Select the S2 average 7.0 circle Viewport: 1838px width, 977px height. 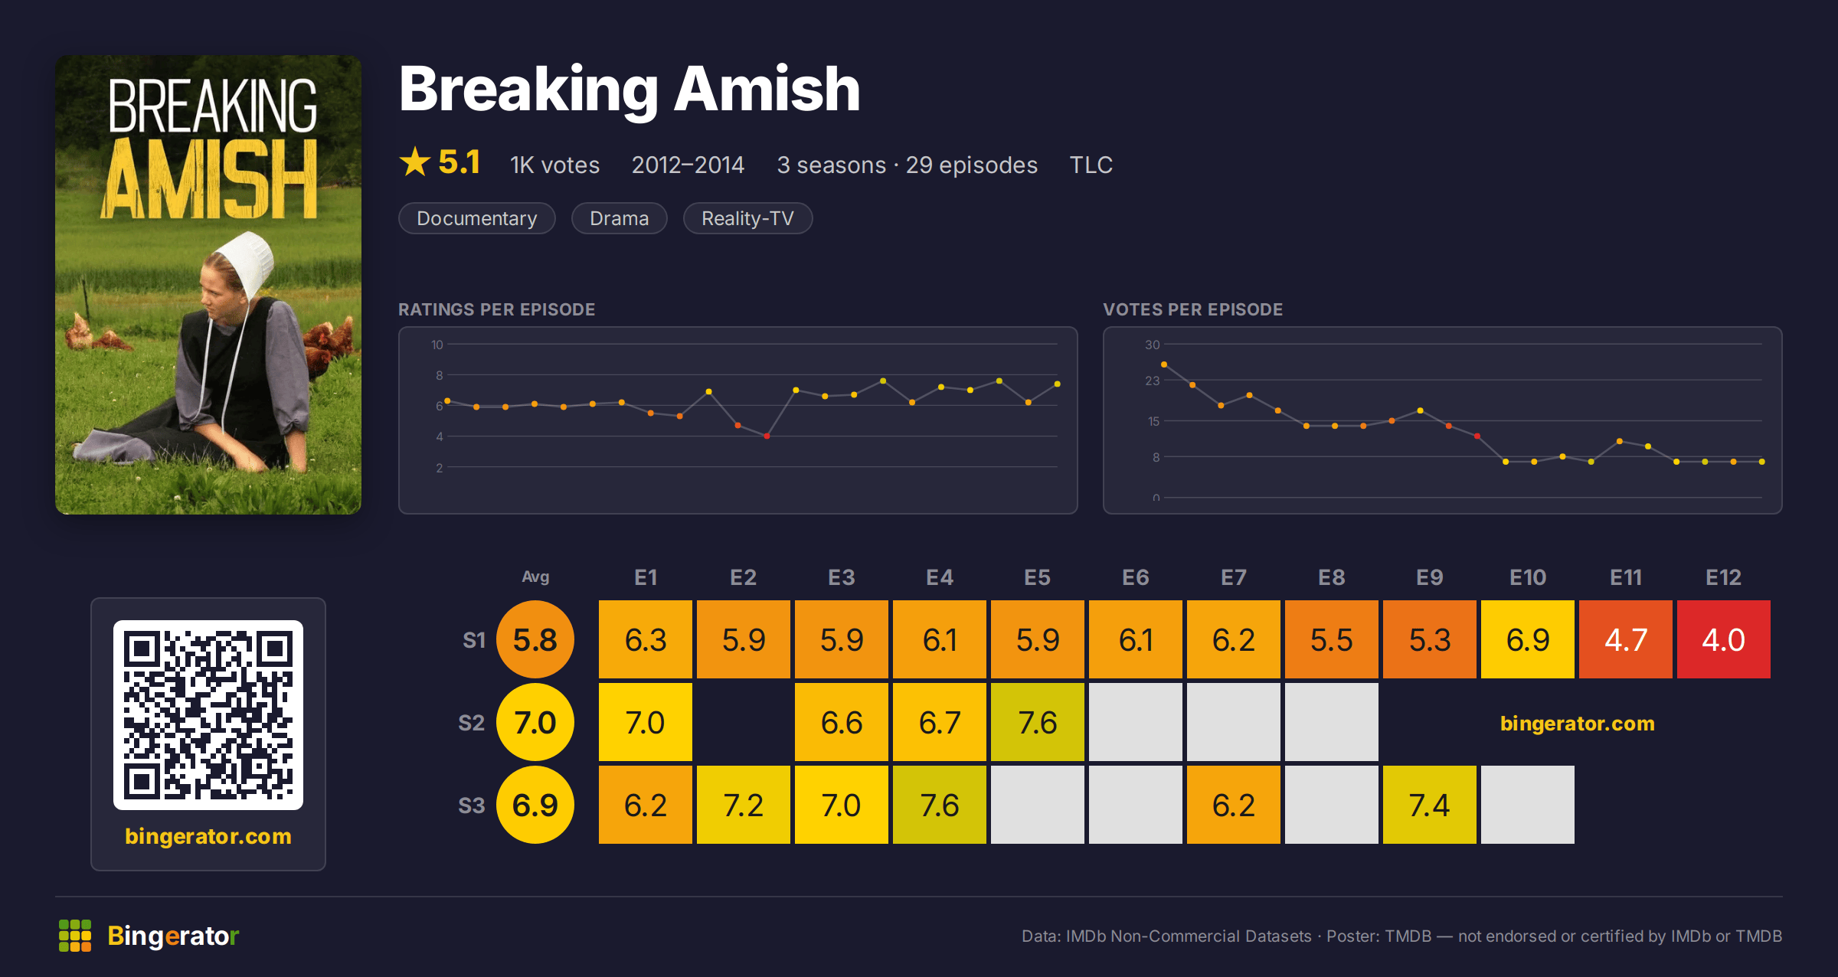pyautogui.click(x=535, y=722)
